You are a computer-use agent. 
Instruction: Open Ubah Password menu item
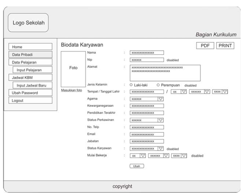click(x=30, y=93)
